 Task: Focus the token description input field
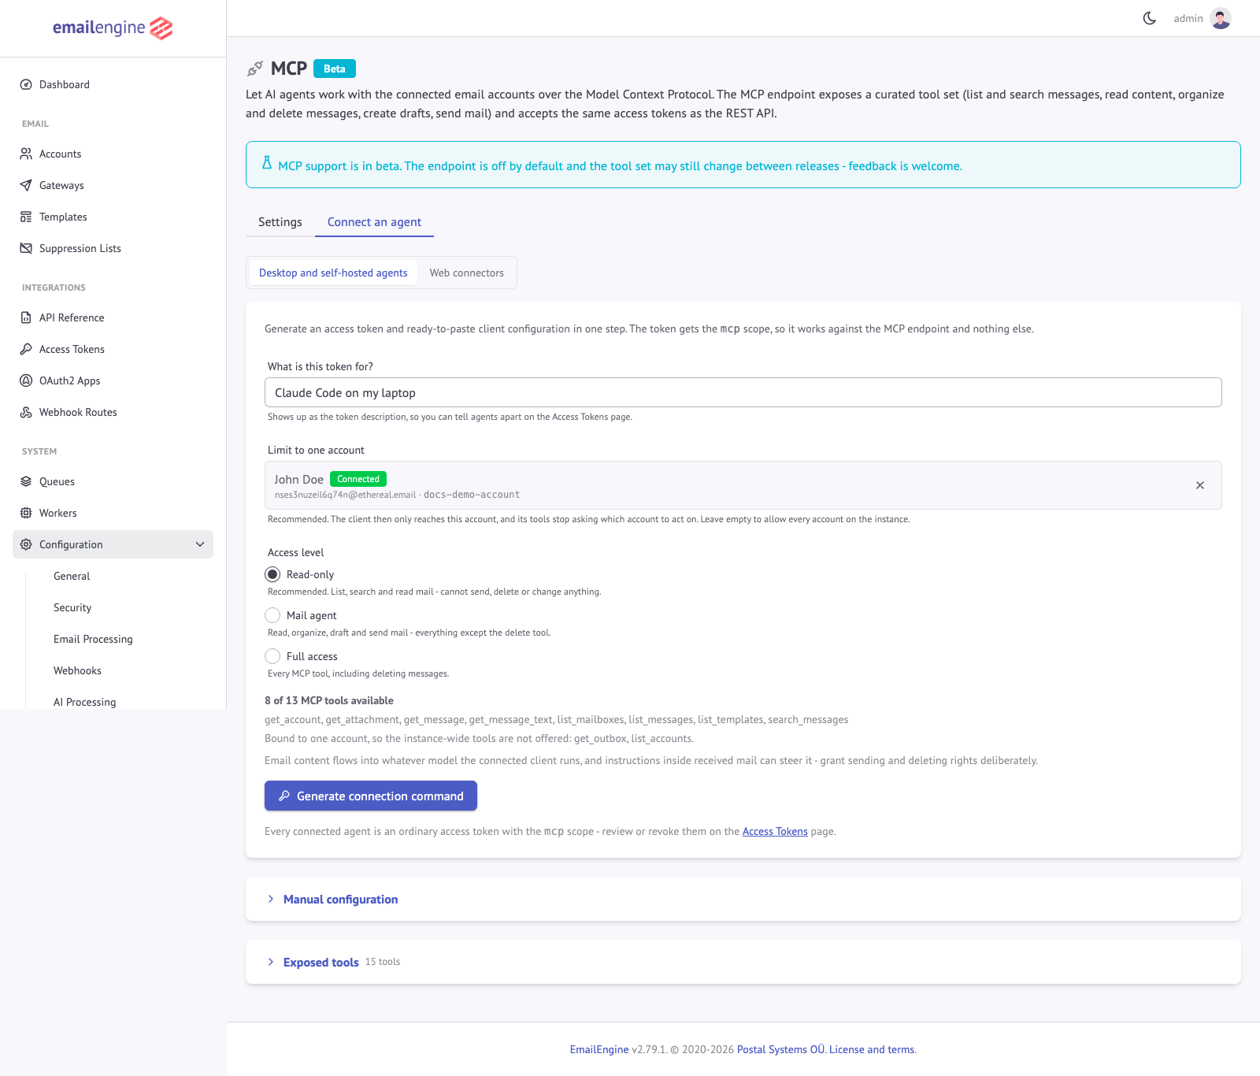coord(743,392)
